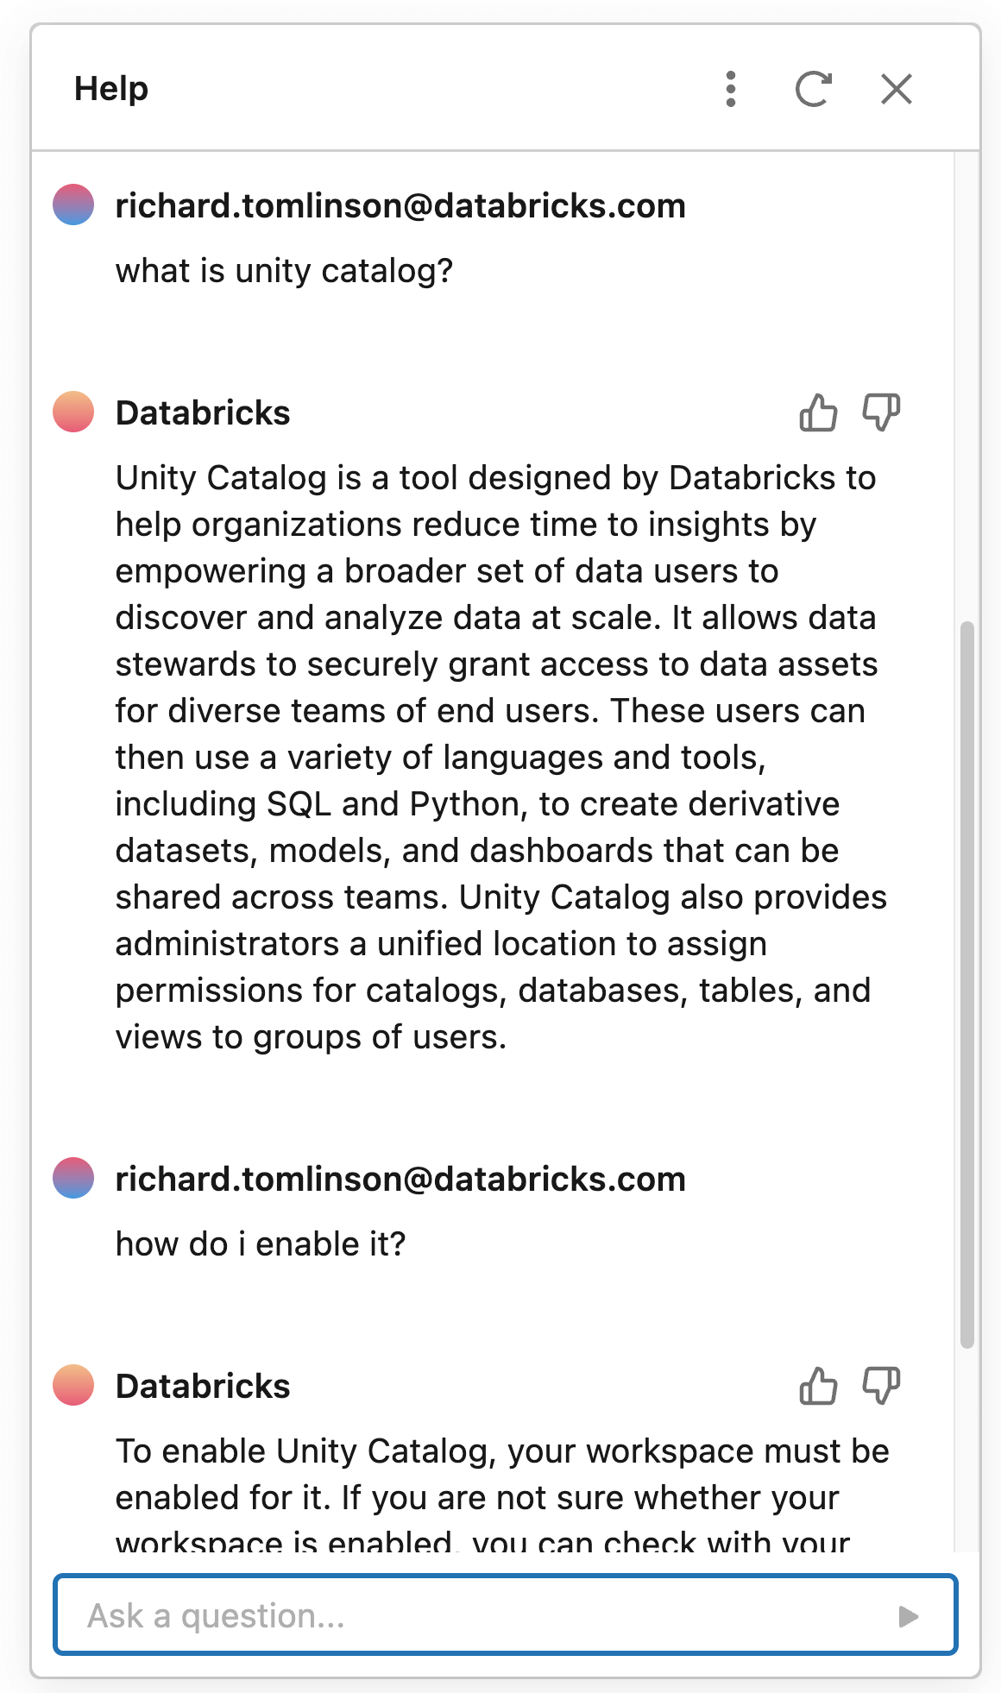Click the 'Help' panel title
The width and height of the screenshot is (1001, 1693).
(x=111, y=89)
